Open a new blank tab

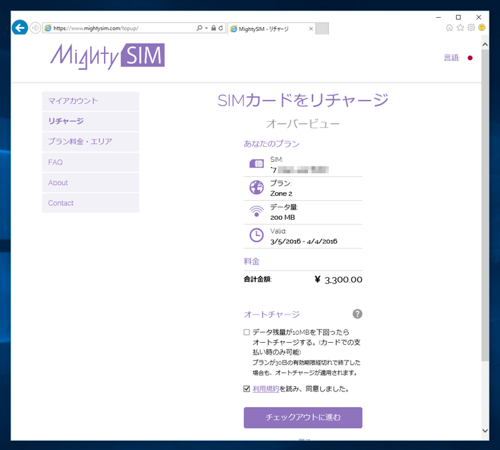click(322, 29)
